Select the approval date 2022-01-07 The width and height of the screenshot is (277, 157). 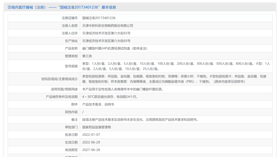pyautogui.click(x=91, y=134)
